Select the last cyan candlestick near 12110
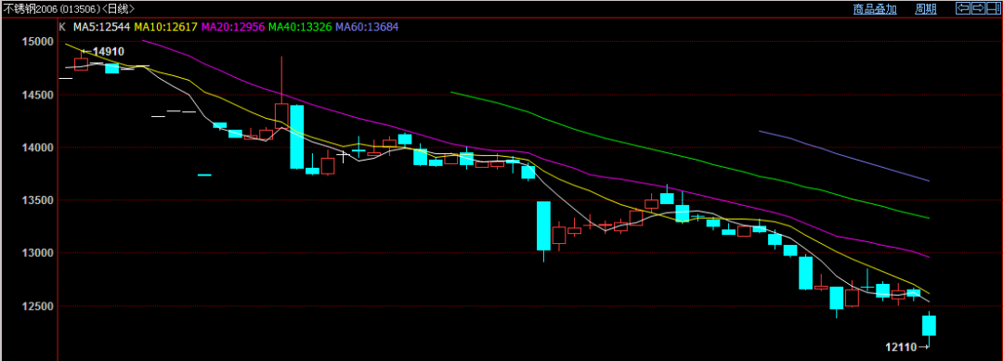 pyautogui.click(x=929, y=325)
